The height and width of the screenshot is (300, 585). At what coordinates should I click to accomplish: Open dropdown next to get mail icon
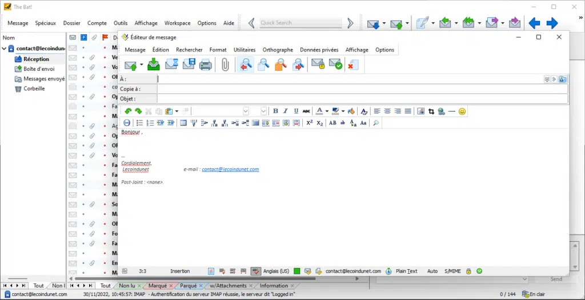tap(384, 23)
